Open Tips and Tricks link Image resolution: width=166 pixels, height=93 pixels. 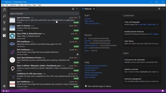click(x=90, y=70)
